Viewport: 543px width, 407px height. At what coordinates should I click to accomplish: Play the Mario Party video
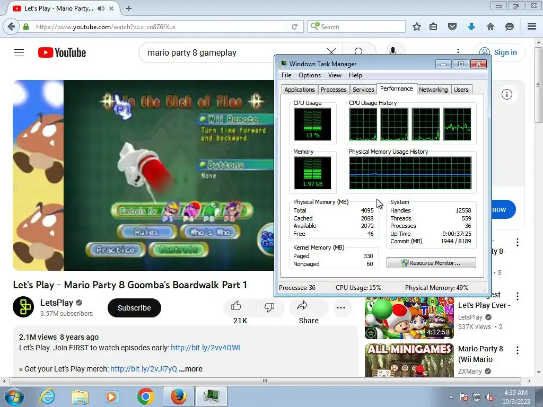click(143, 175)
